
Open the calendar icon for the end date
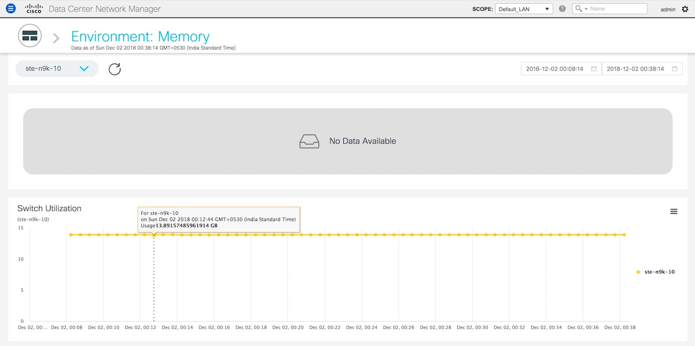pos(674,69)
